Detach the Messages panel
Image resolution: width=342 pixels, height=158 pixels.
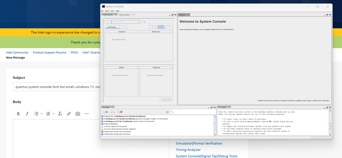211,108
